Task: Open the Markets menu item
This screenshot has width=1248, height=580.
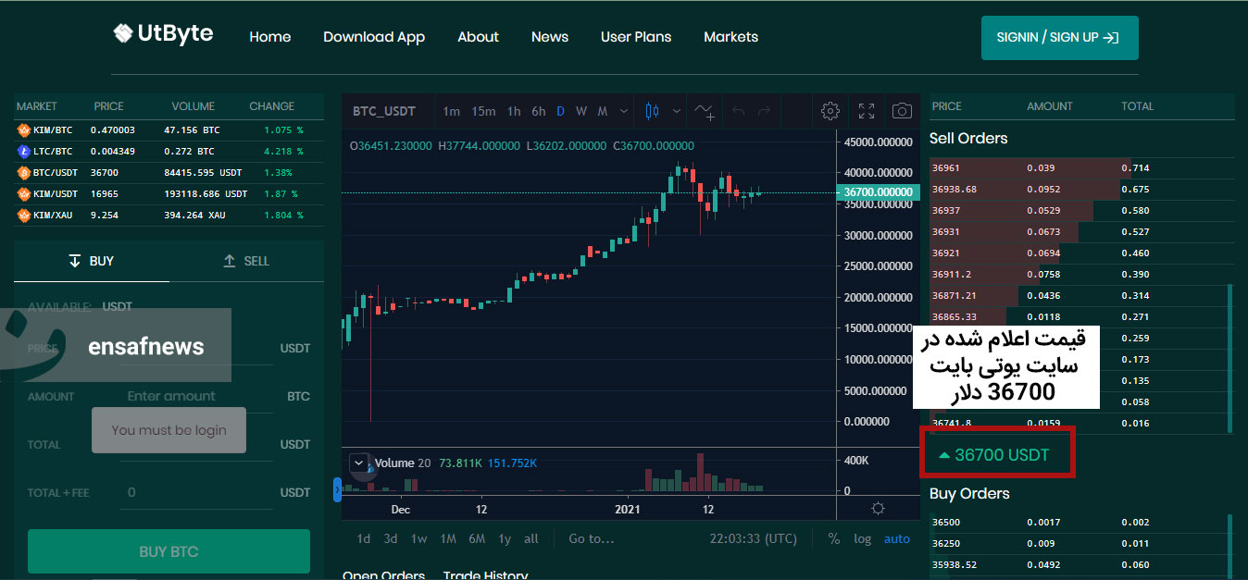Action: (730, 37)
